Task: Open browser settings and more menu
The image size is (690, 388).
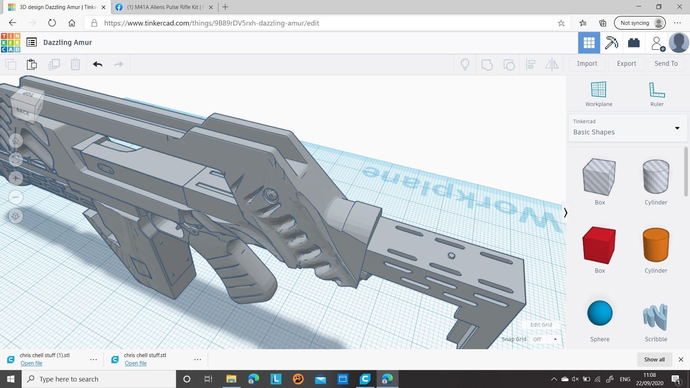Action: pos(677,23)
